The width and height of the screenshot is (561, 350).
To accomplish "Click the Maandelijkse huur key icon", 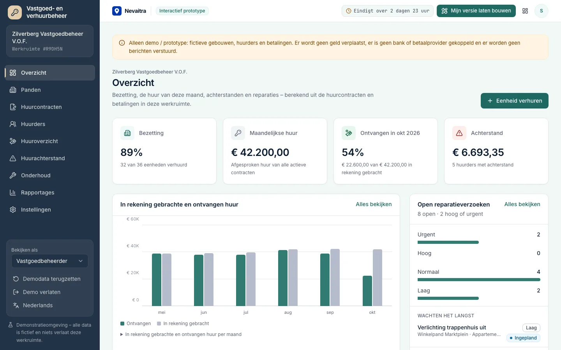I will pyautogui.click(x=238, y=133).
